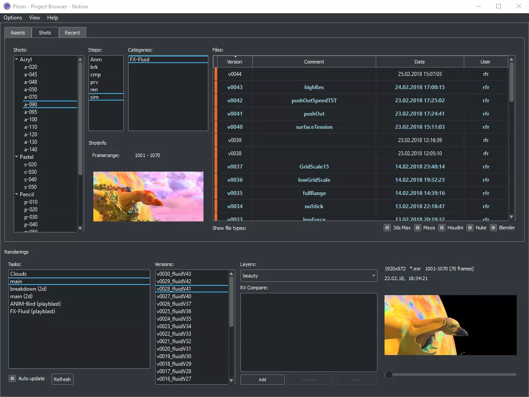Screen dimensions: 529x397
Task: Click the Files list scroll-up arrow
Action: pyautogui.click(x=511, y=59)
